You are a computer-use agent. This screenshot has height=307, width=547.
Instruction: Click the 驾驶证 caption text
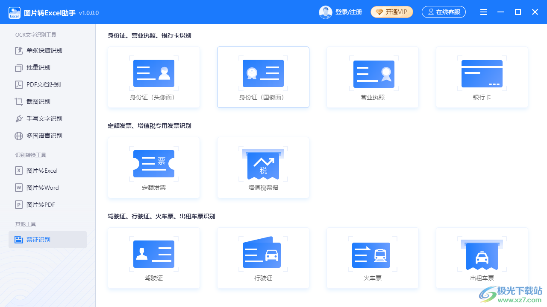(154, 278)
